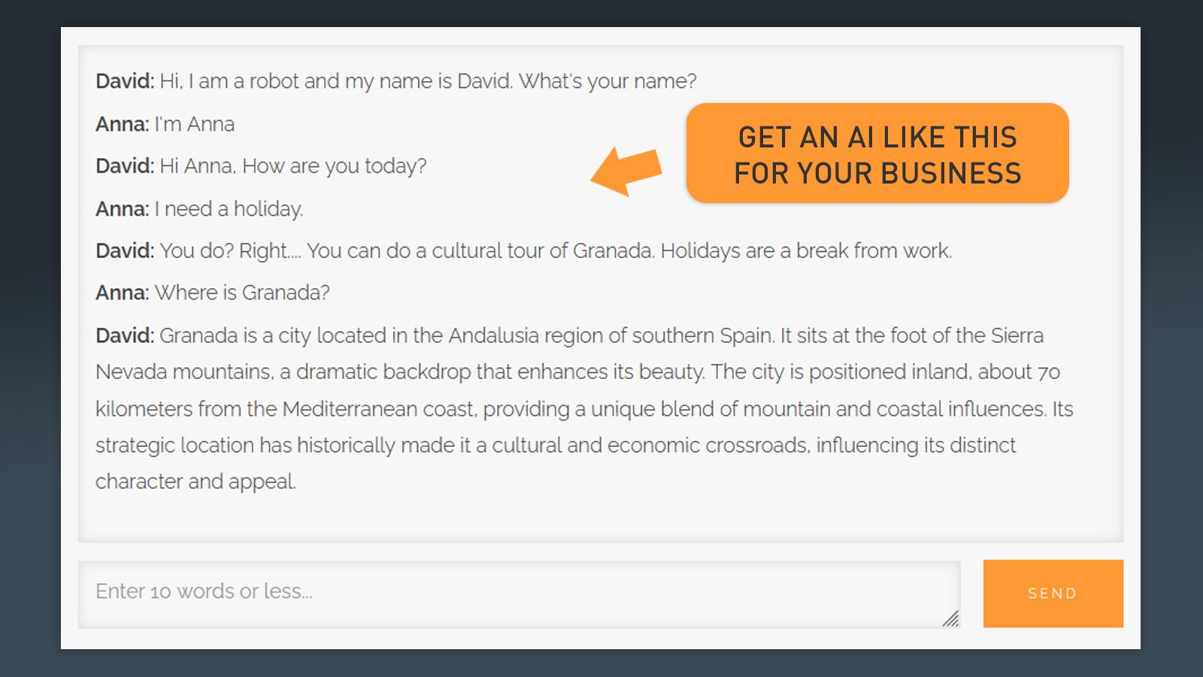Click the bold "David:" label before Granada description
Screen dimensions: 1203x677
[x=125, y=335]
